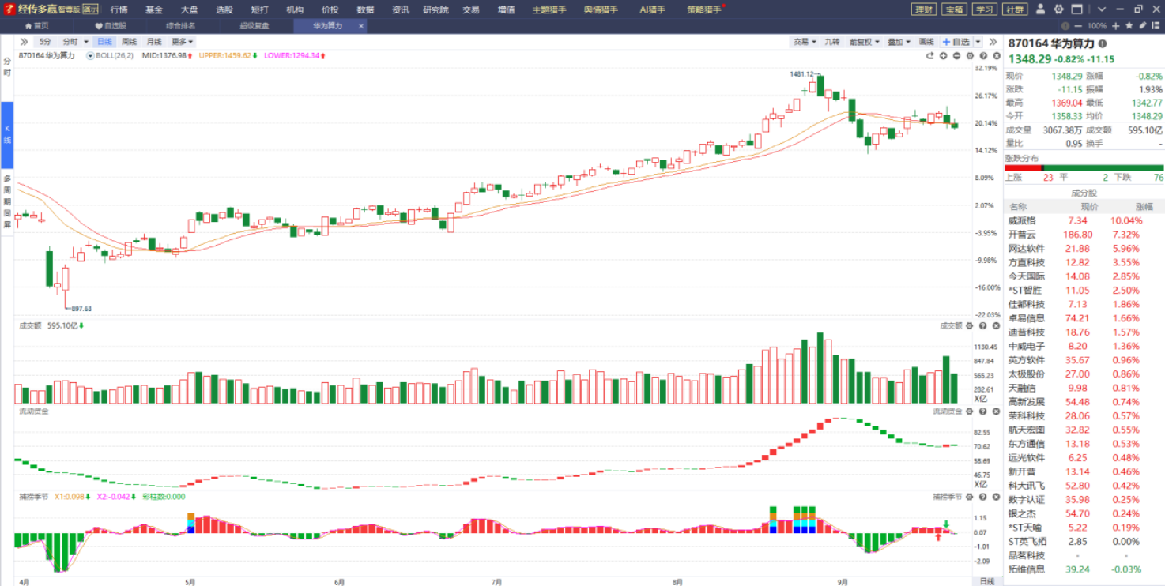Toggle full-screen window layout icon
Viewport: 1165px width, 586px height.
pos(1076,9)
